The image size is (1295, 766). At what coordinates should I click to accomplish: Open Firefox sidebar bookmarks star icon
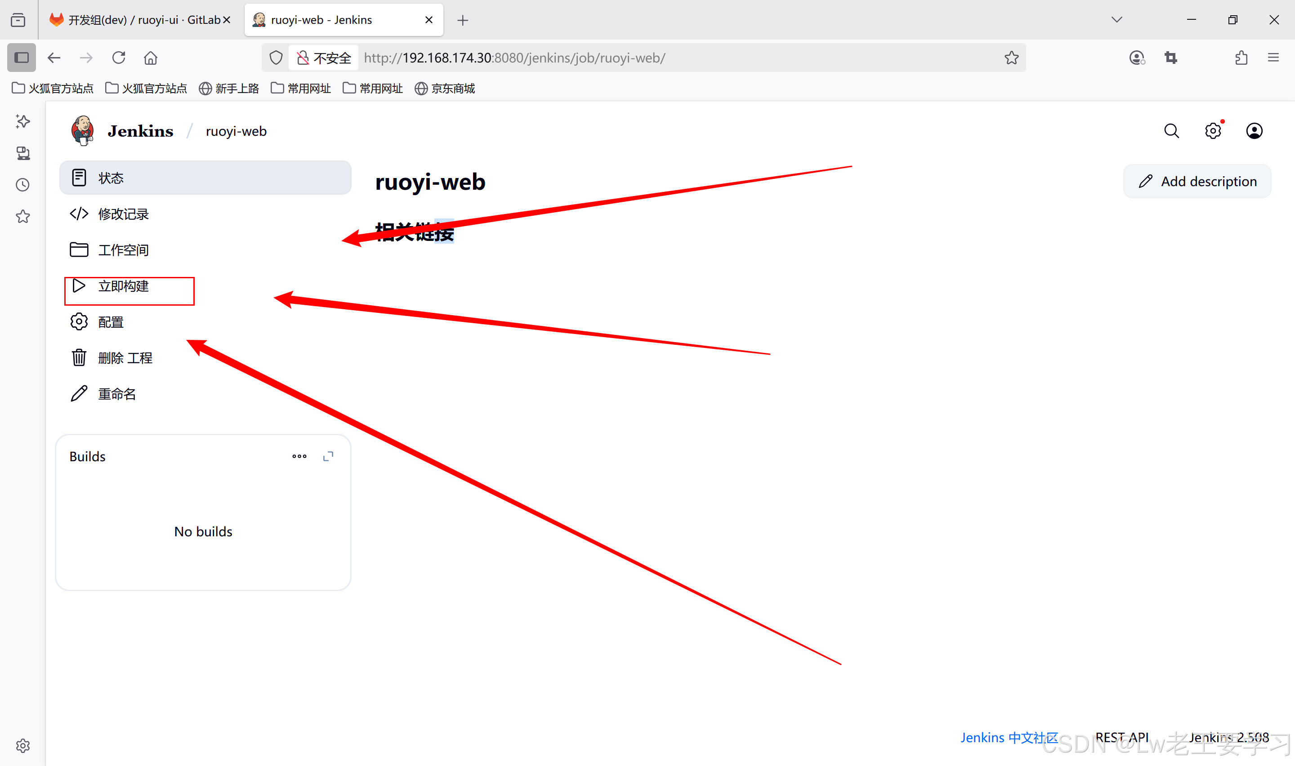point(23,216)
